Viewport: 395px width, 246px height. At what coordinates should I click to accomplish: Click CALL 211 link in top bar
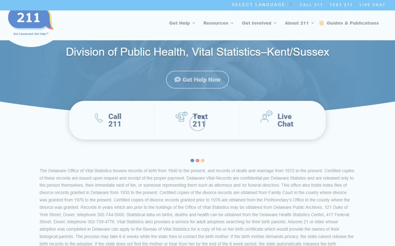pyautogui.click(x=311, y=5)
